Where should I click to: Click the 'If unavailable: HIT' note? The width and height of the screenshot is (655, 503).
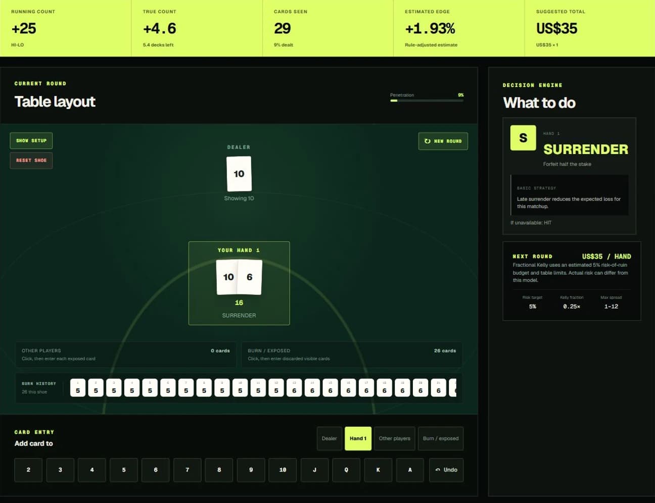point(531,223)
